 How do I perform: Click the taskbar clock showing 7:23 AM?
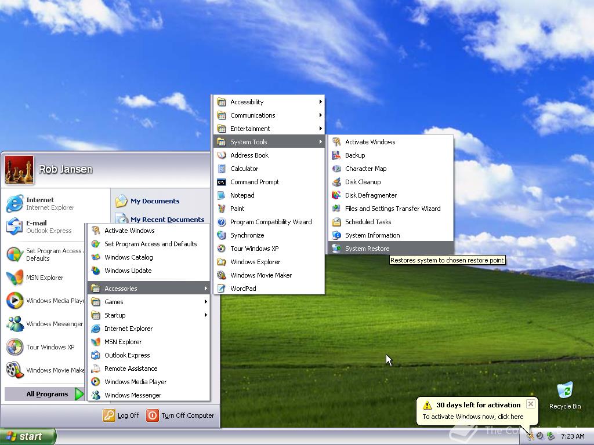pyautogui.click(x=573, y=436)
